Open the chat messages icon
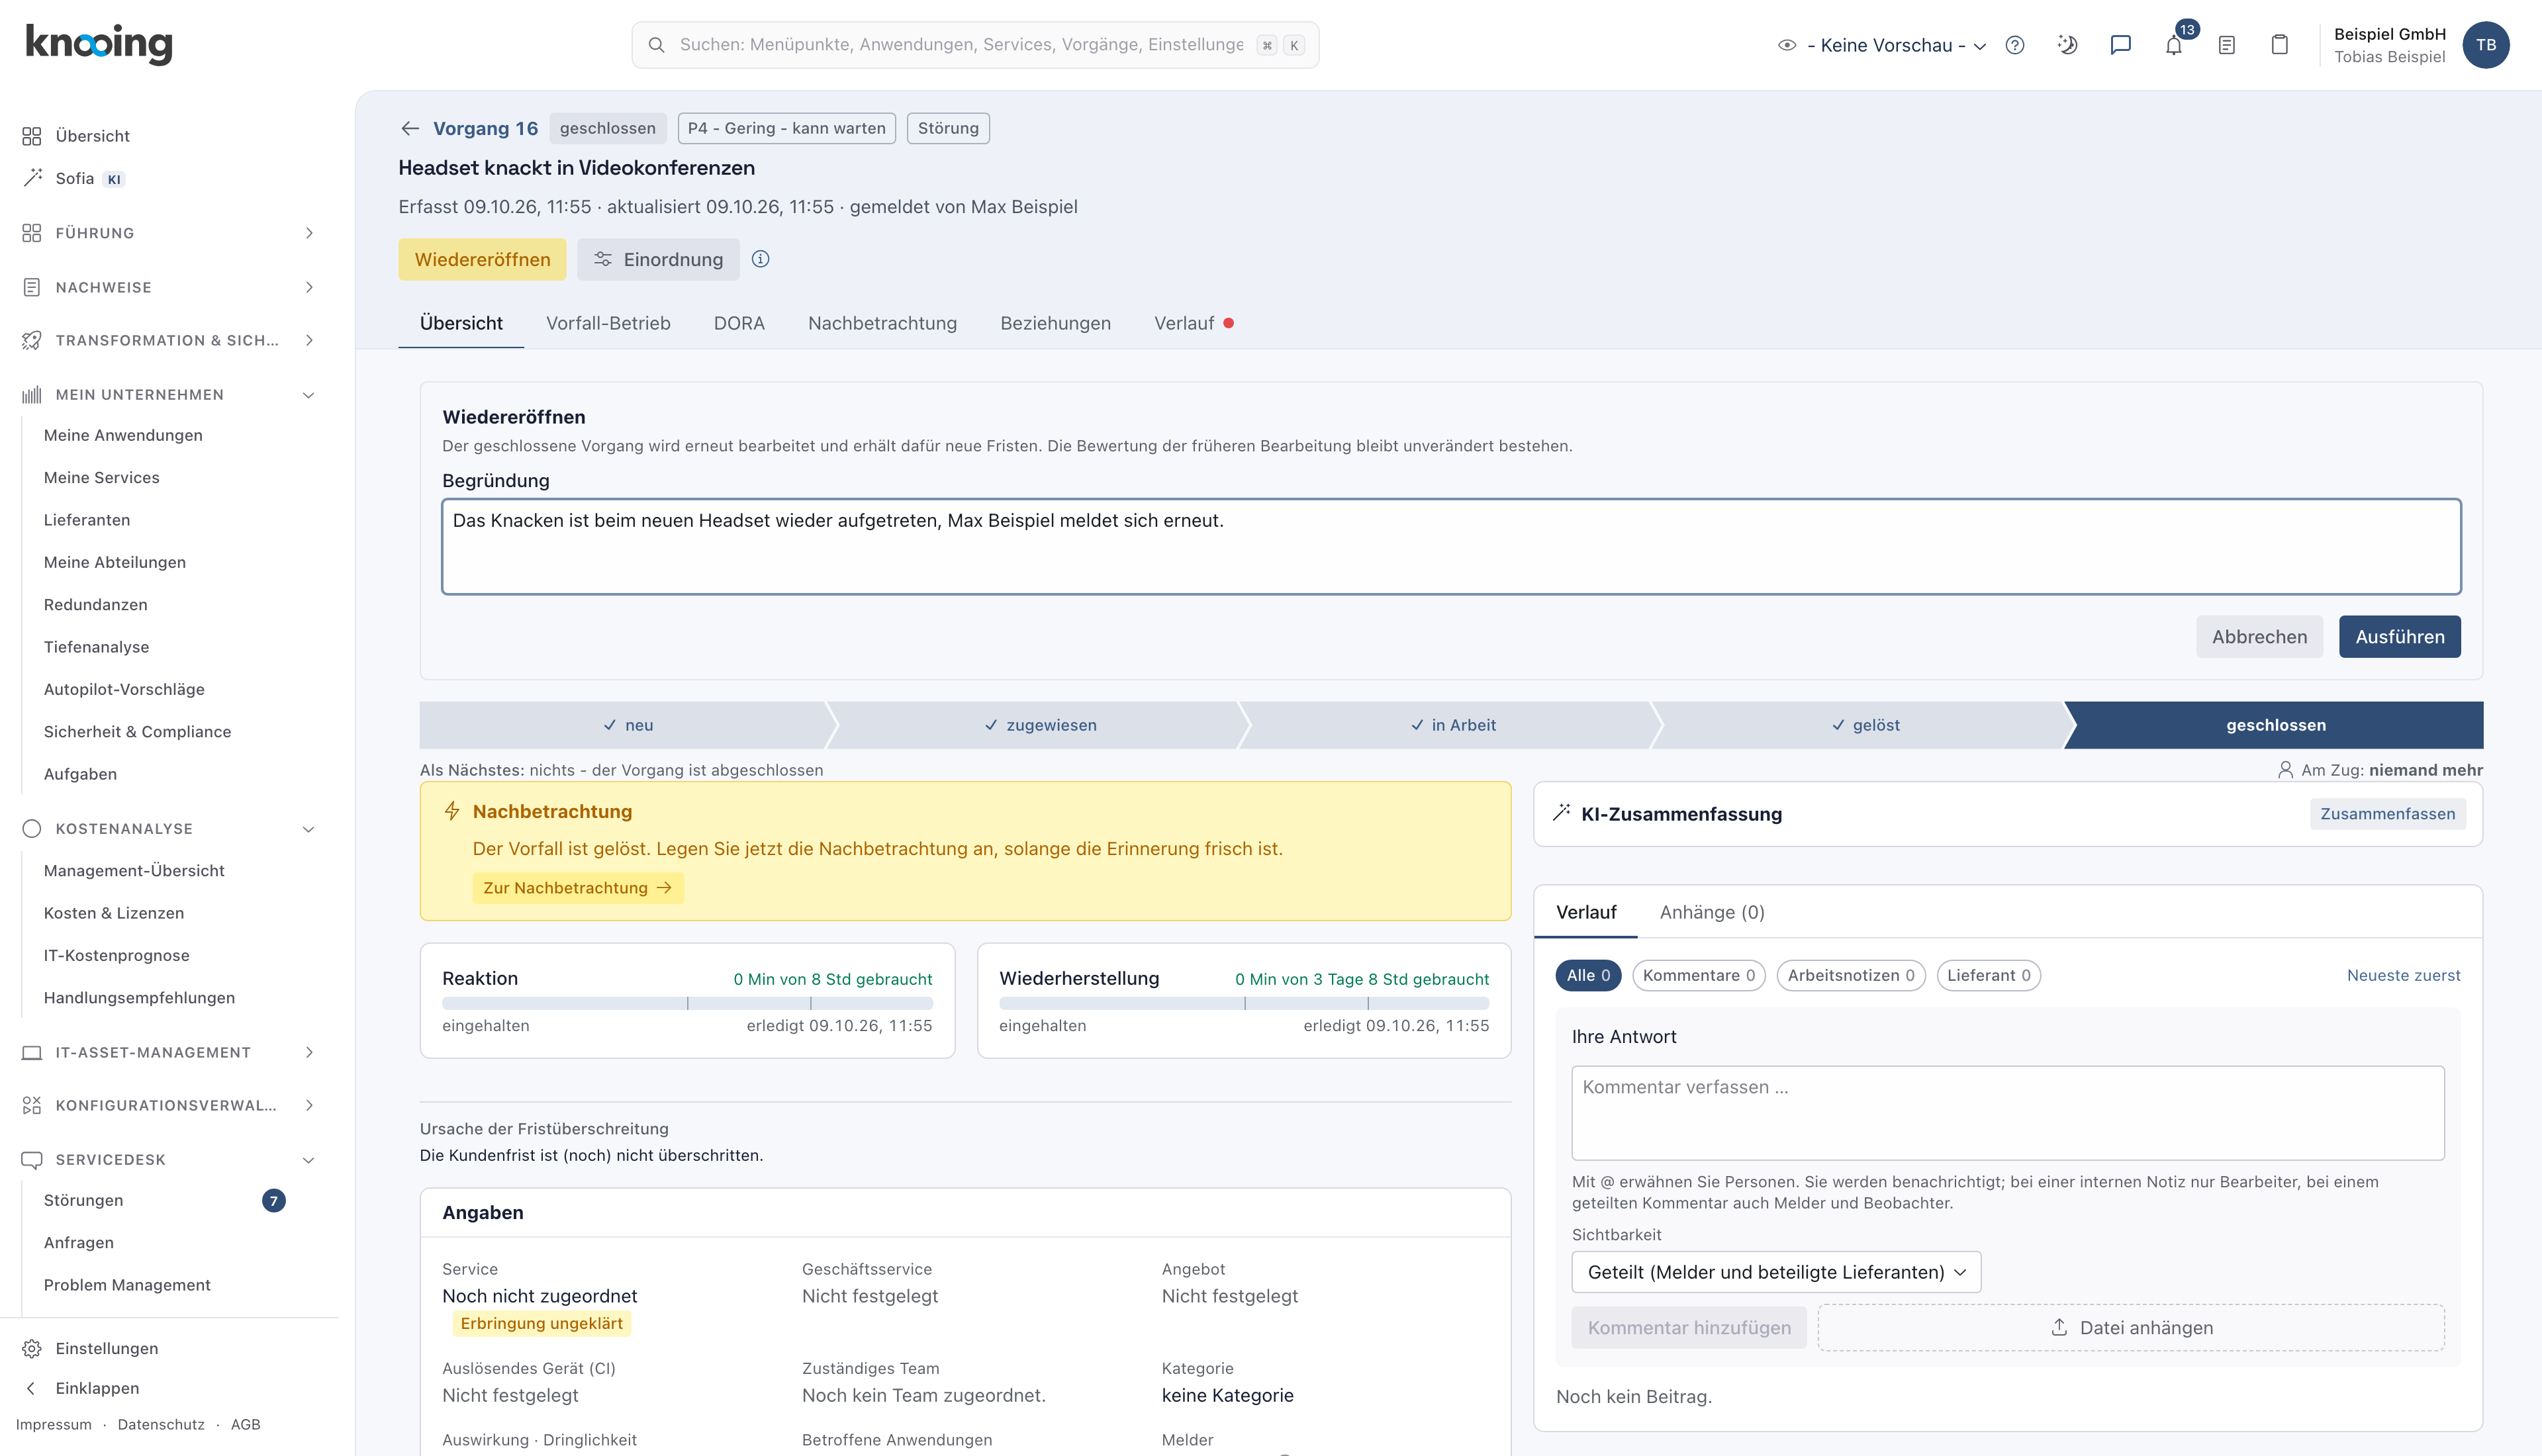Image resolution: width=2542 pixels, height=1456 pixels. pos(2120,45)
